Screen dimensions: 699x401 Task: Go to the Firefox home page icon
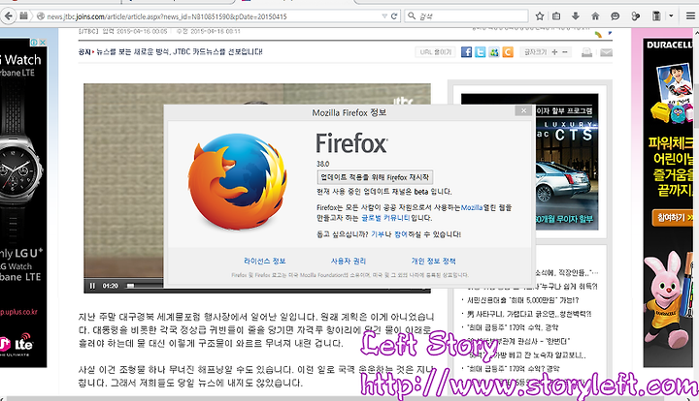(x=595, y=16)
